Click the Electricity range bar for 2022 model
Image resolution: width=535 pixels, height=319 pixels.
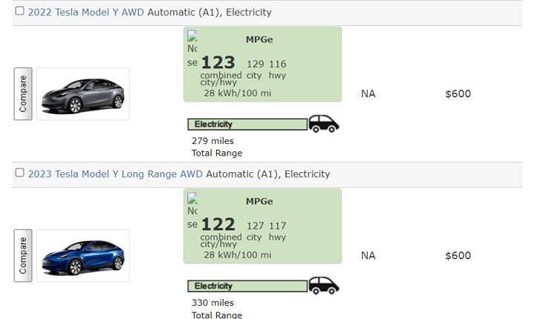point(247,124)
